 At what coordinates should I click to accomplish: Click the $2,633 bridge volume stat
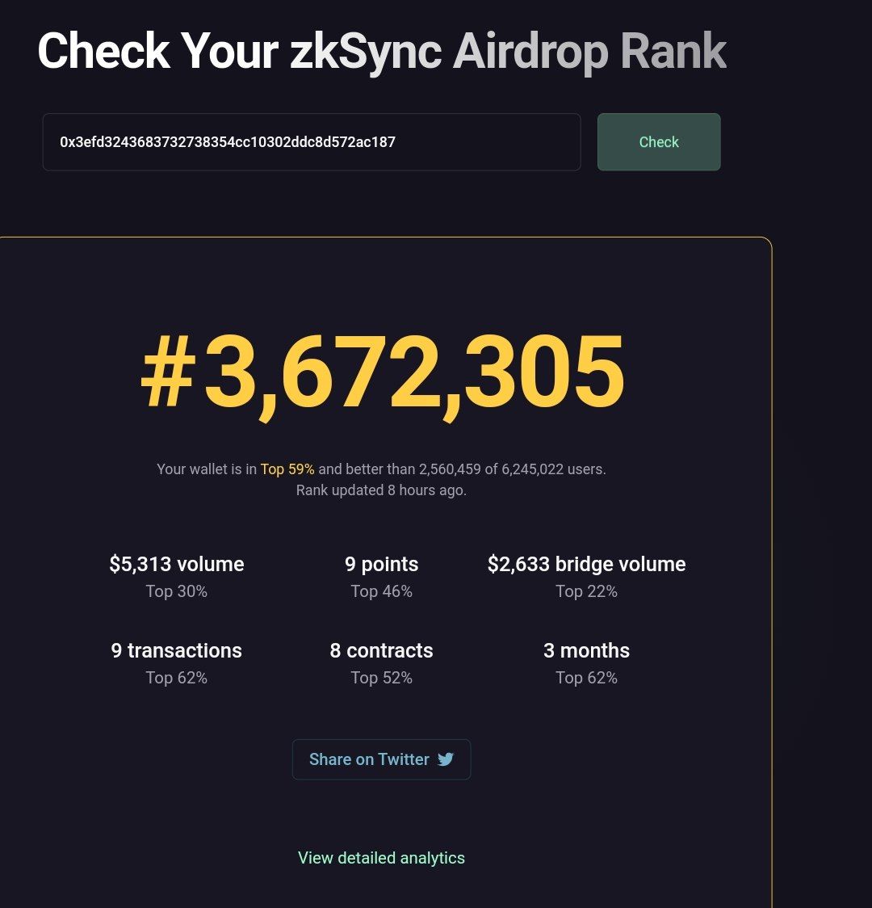[x=586, y=564]
